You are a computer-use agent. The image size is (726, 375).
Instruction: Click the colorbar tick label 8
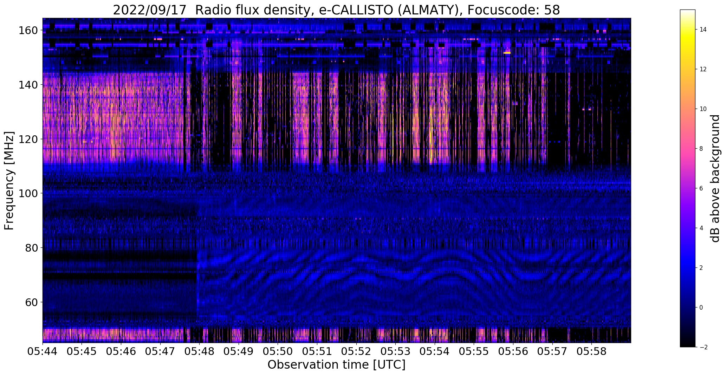701,149
